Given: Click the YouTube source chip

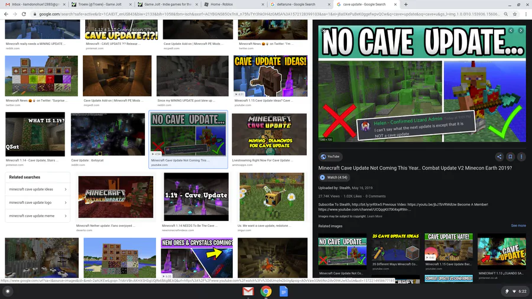Looking at the screenshot, I should coord(330,157).
